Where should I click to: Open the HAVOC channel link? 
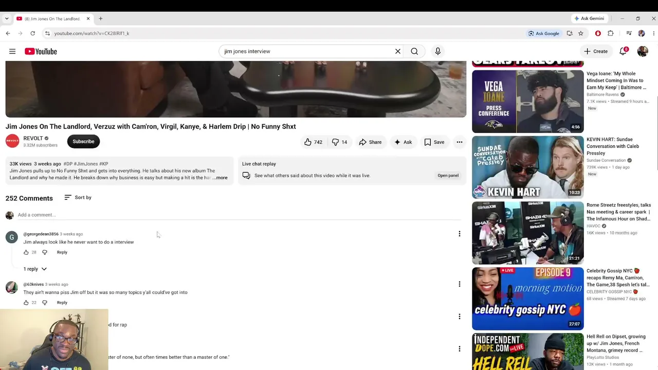(593, 226)
